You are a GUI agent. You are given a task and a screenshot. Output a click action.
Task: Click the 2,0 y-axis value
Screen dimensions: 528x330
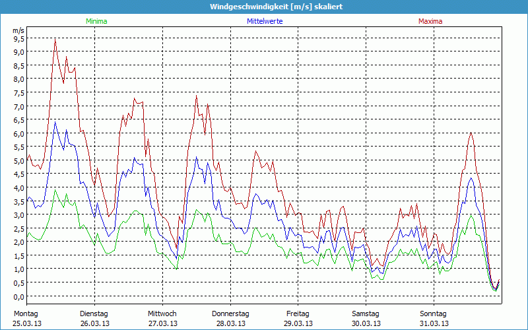click(x=19, y=242)
